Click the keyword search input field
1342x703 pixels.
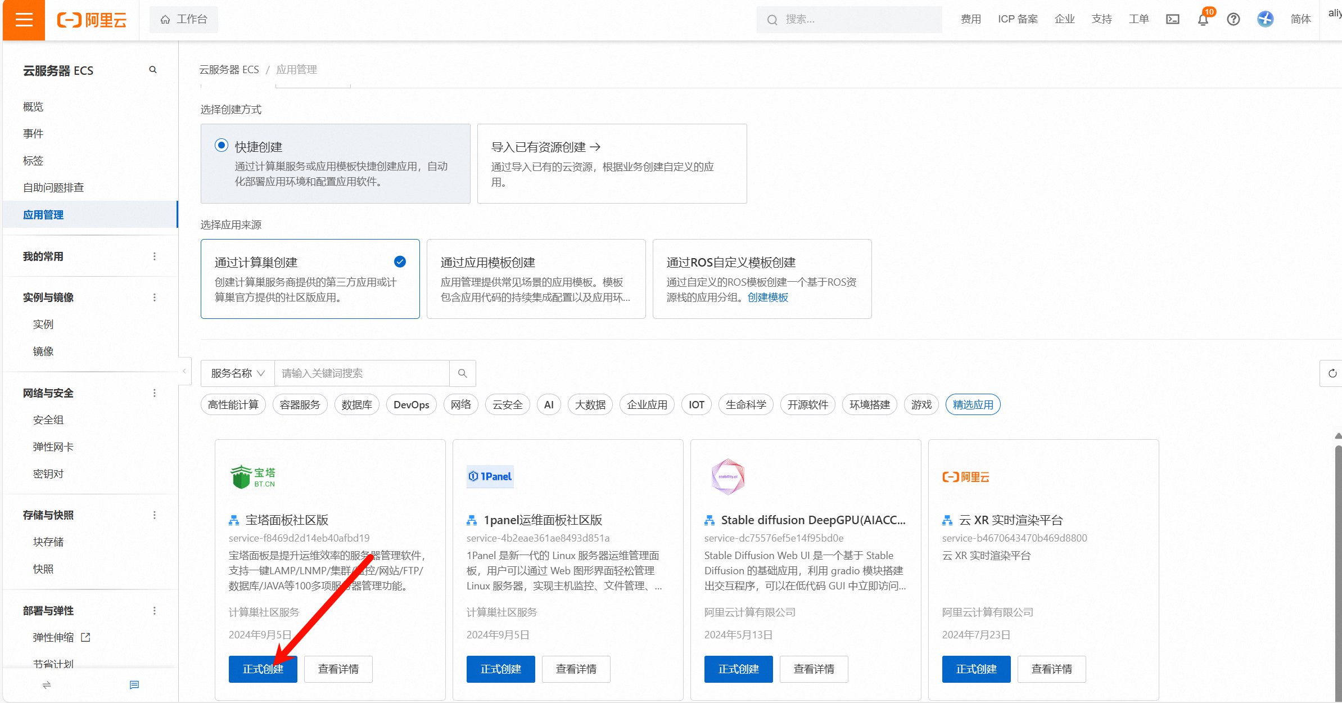point(362,373)
